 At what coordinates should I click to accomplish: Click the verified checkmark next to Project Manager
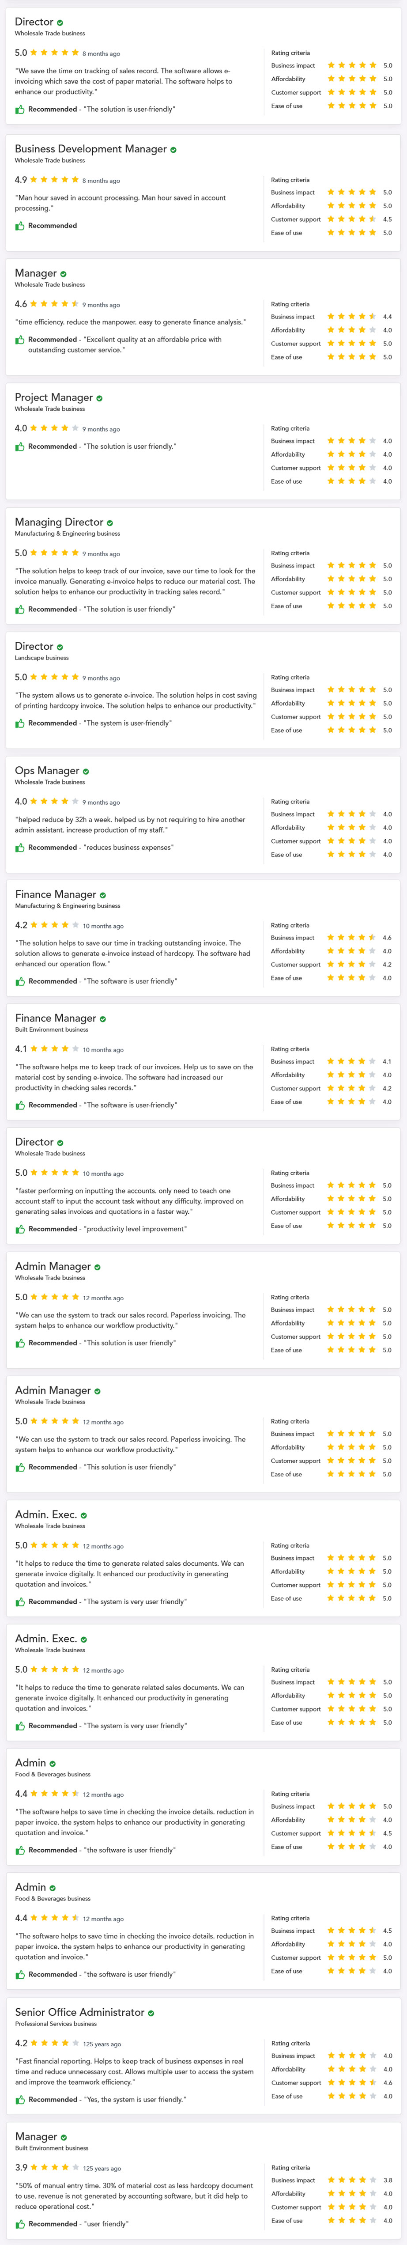pos(99,398)
